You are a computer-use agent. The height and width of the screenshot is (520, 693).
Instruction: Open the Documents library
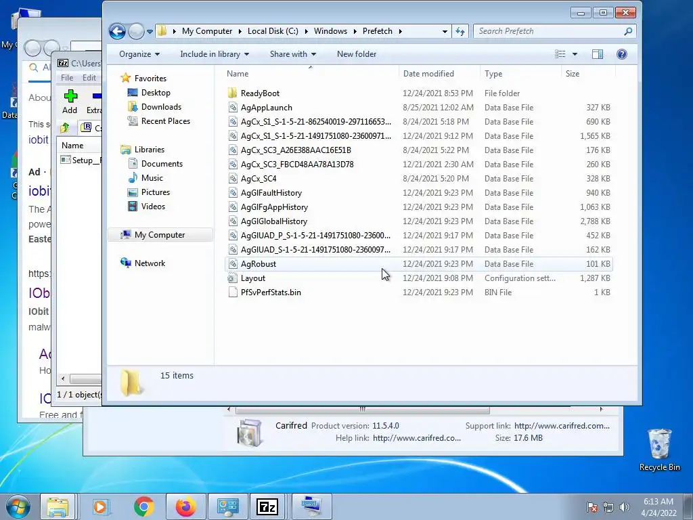tap(162, 164)
